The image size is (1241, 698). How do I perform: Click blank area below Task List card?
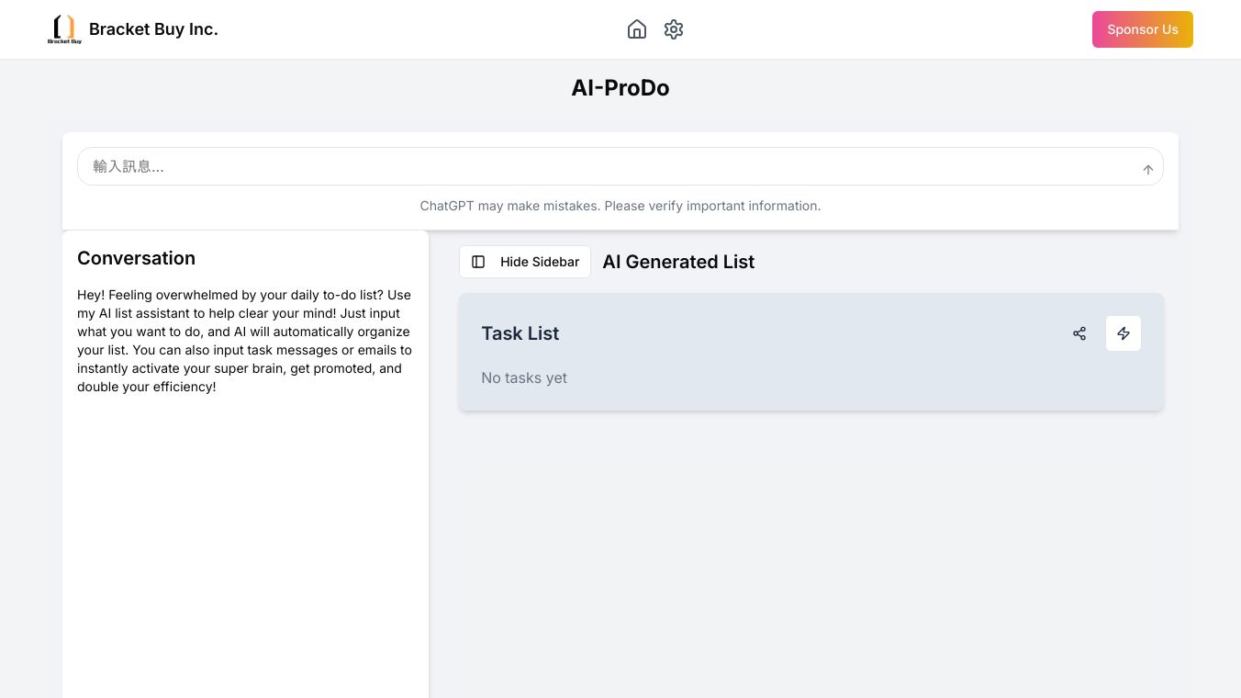[811, 551]
